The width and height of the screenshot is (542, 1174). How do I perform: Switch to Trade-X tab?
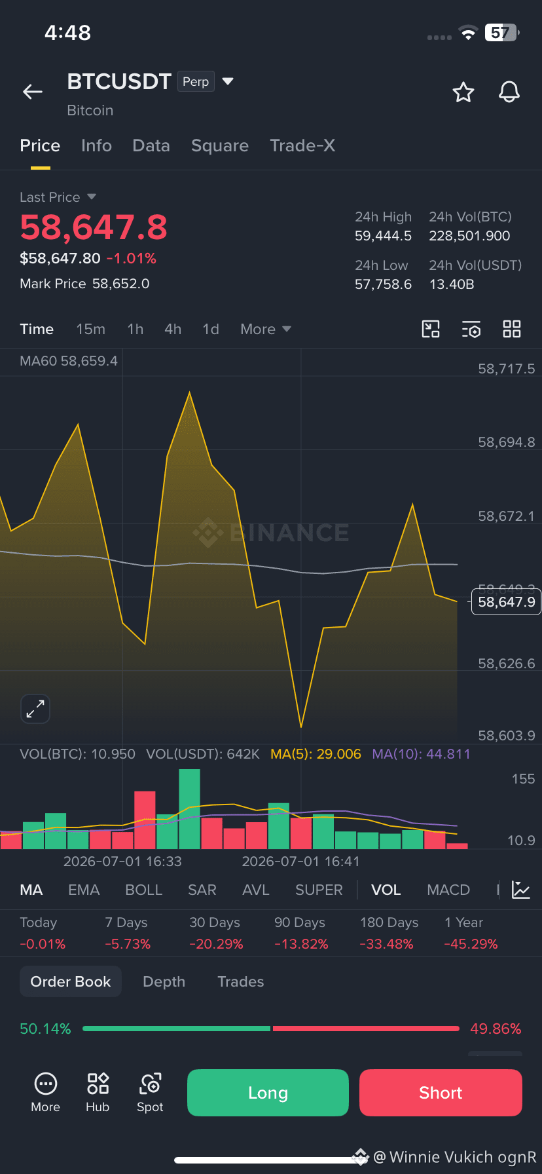click(302, 145)
